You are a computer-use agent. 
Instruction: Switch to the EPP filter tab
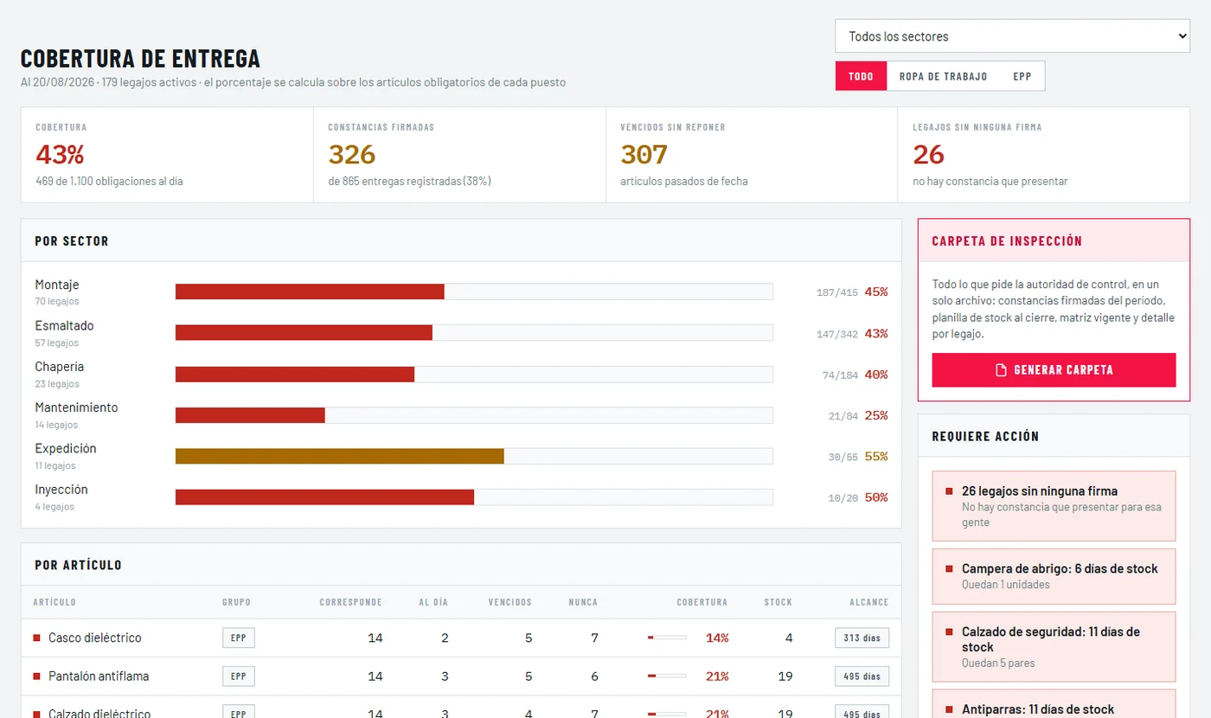[1022, 76]
